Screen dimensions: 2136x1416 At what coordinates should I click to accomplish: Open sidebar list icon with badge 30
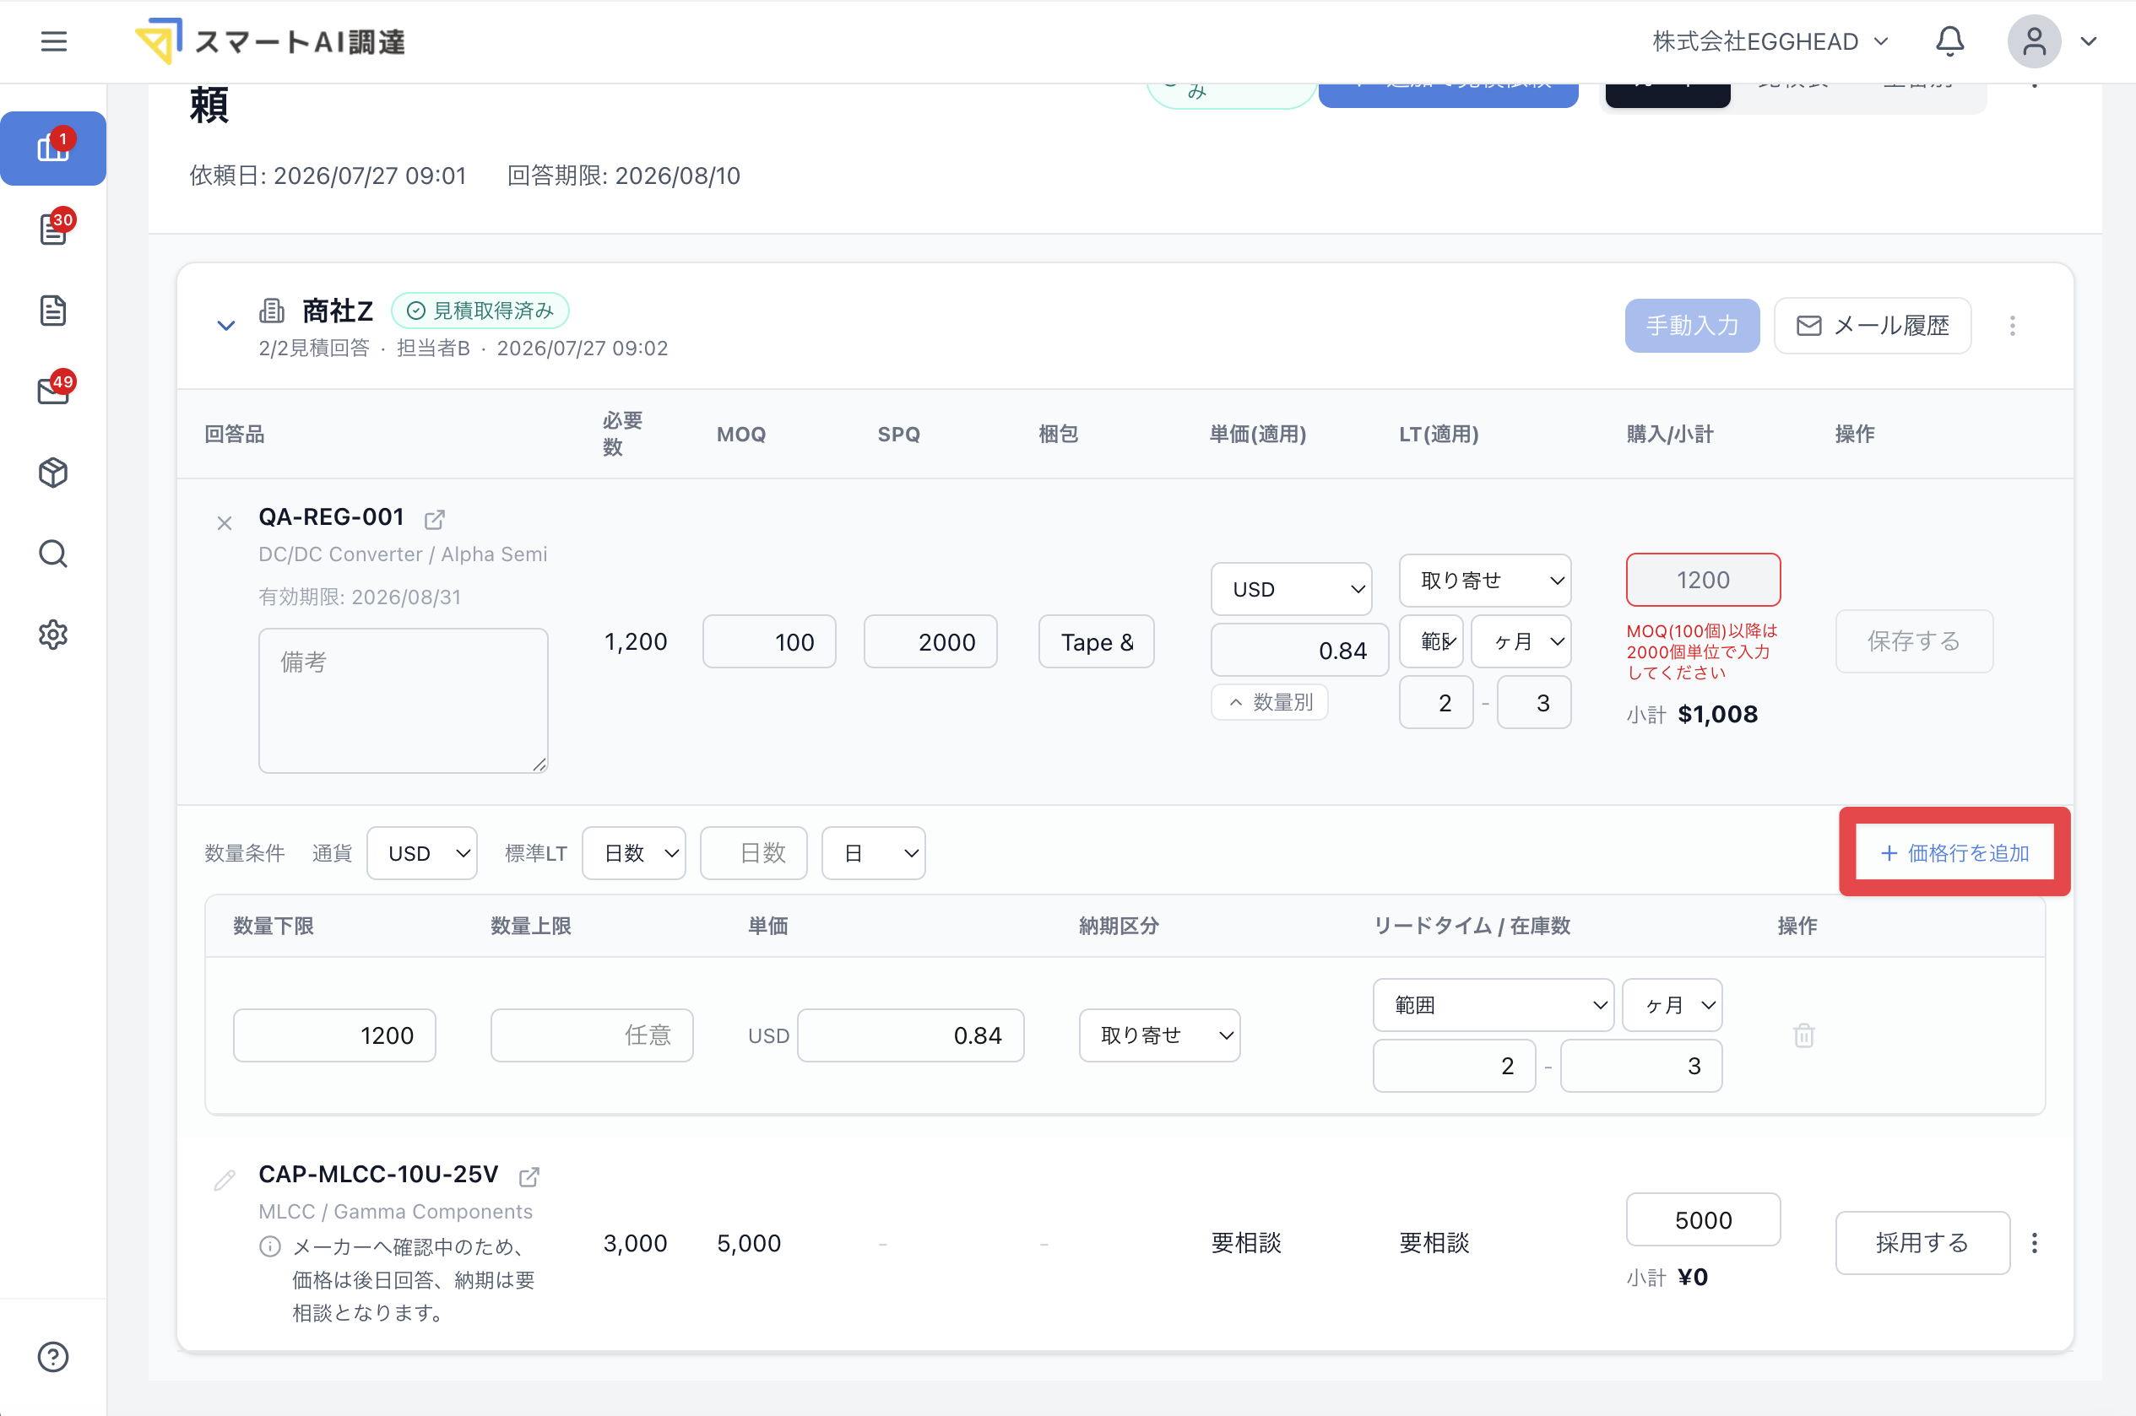click(53, 230)
